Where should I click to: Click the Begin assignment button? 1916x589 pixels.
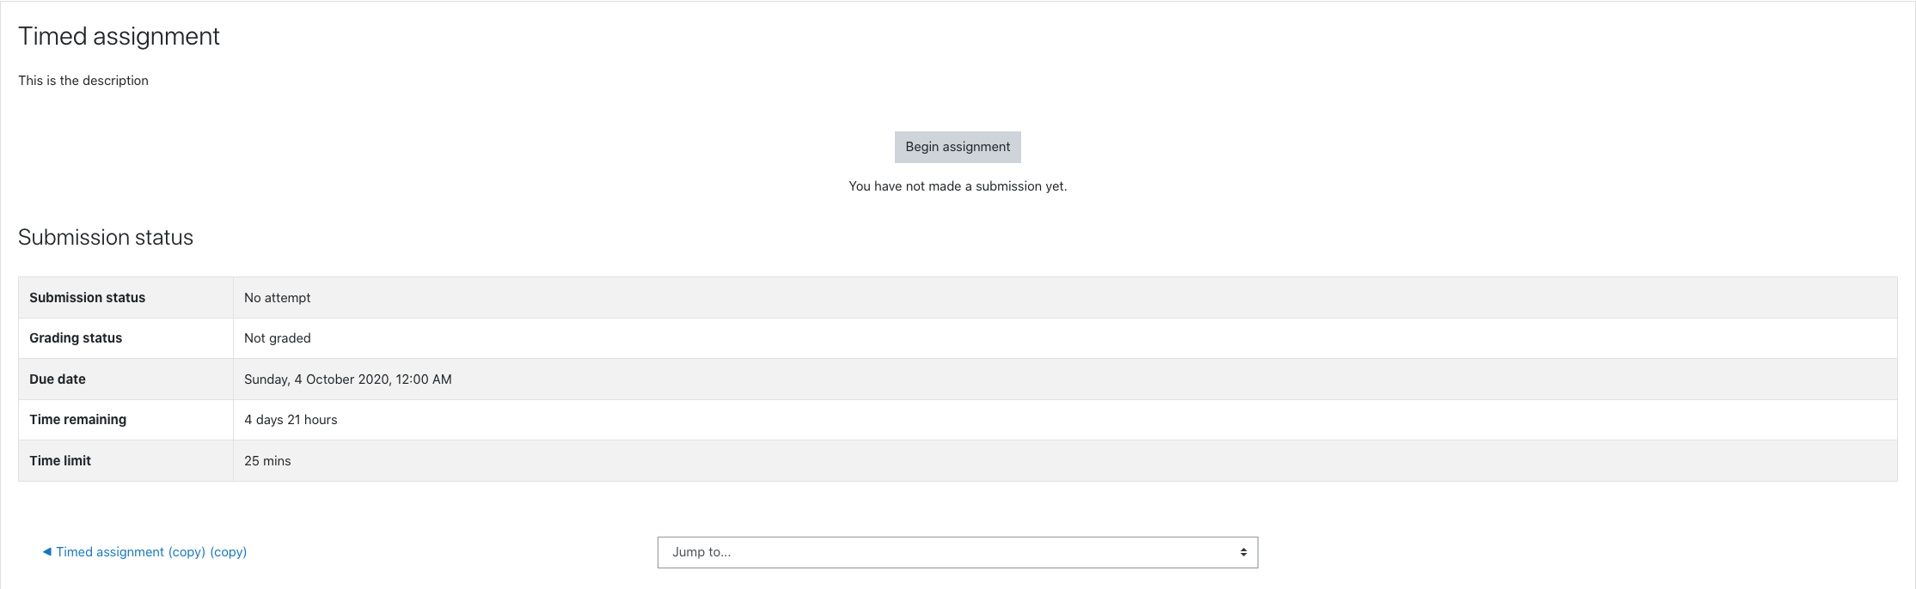pyautogui.click(x=958, y=147)
